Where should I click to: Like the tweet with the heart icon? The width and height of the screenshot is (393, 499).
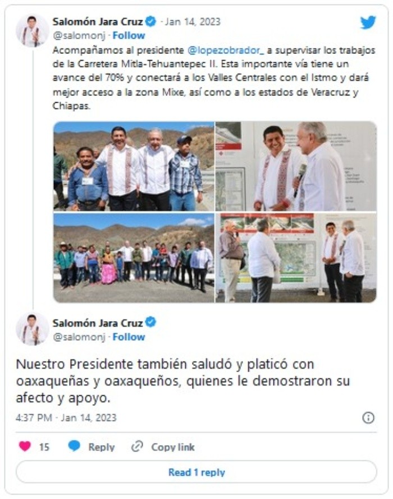pos(25,446)
